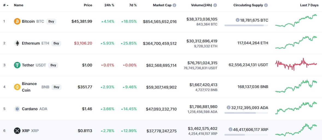The image size is (322, 140).
Task: Click XRP circulating supply progress bar
Action: [246, 135]
